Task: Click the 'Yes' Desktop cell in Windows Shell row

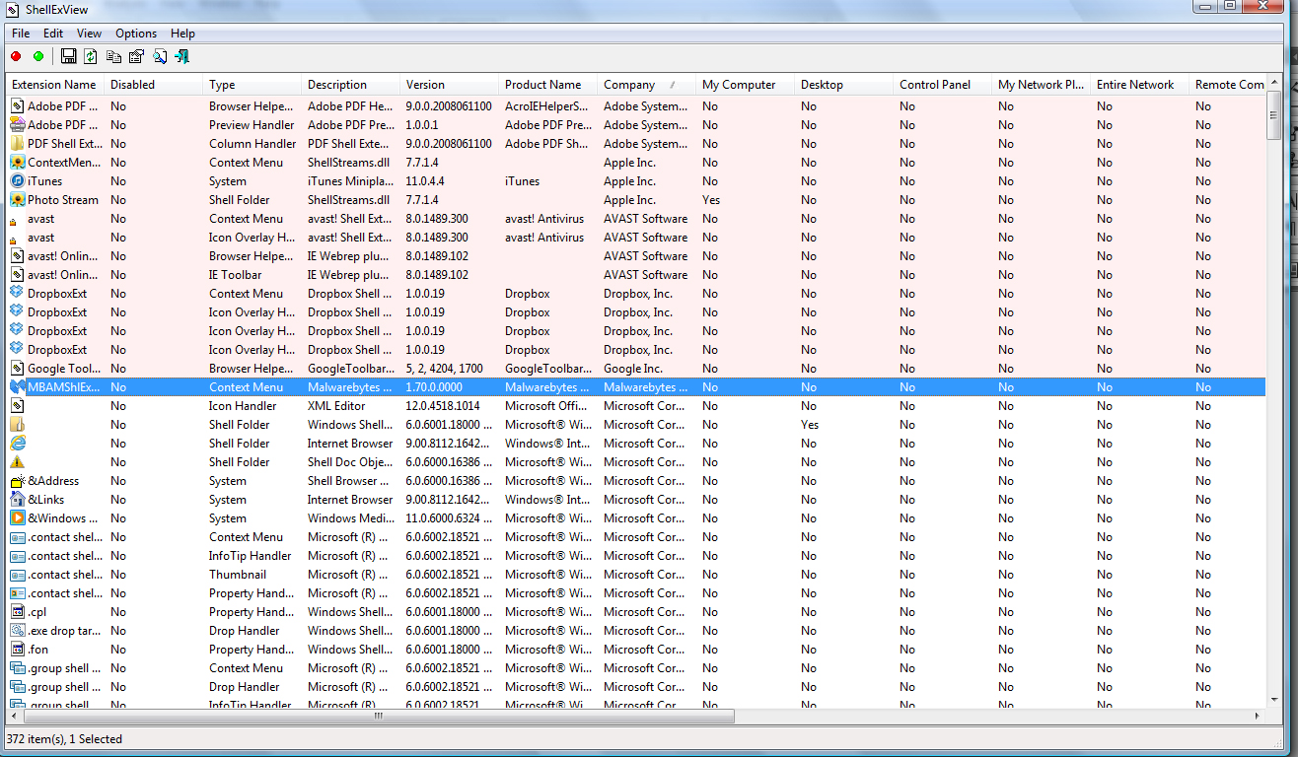Action: [810, 425]
